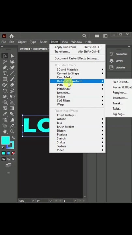Select the Hand tool
132x235 pixels.
point(5,132)
